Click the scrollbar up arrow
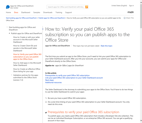 click(141, 3)
